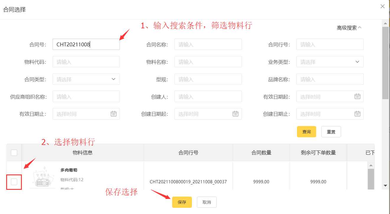The height and width of the screenshot is (214, 390).
Task: Cancel the dialog via 取消 button
Action: point(207,202)
